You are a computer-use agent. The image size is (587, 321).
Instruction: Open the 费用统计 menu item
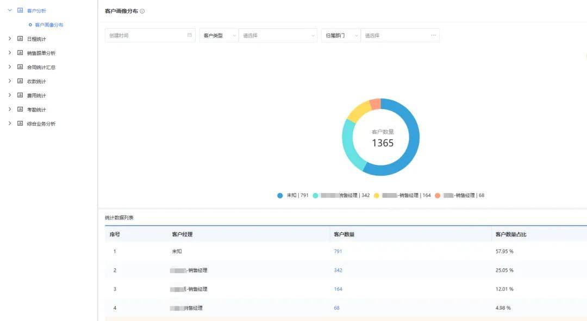tap(36, 95)
